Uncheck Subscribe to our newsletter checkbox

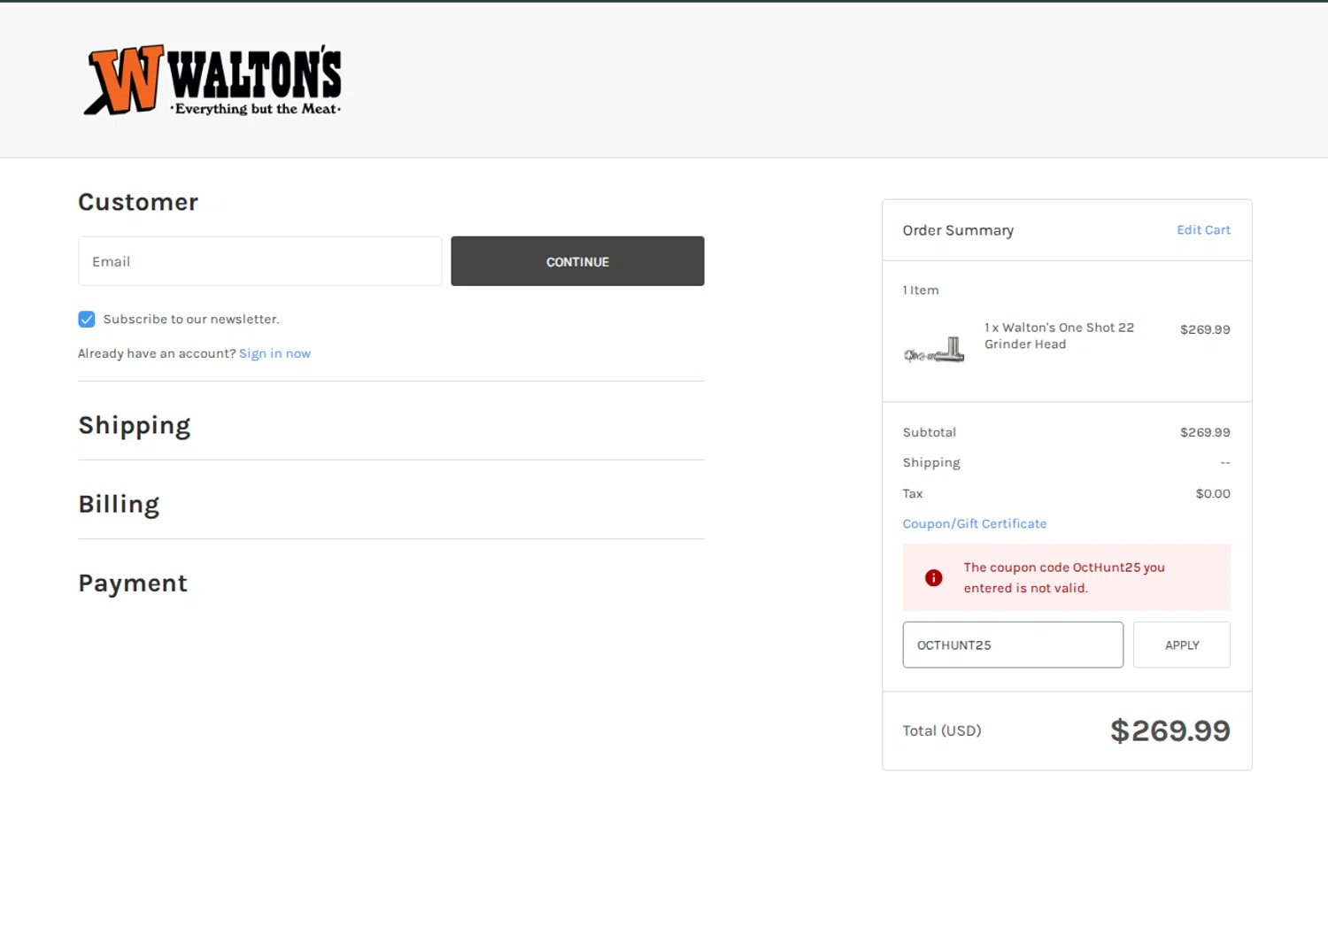pos(87,320)
